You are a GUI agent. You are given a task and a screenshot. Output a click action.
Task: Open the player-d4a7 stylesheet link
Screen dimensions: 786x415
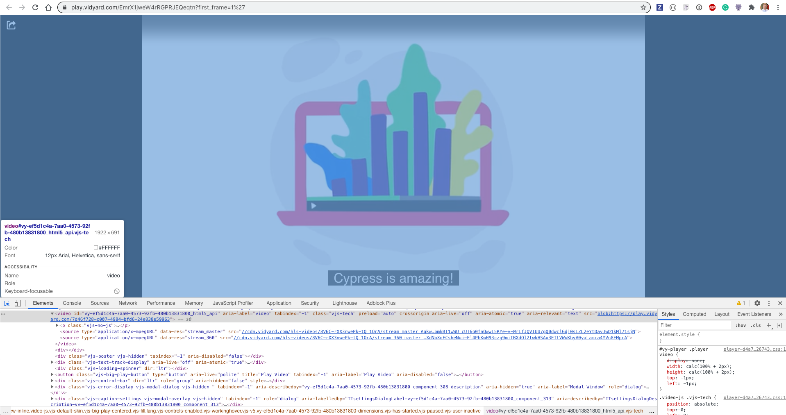[x=753, y=349]
